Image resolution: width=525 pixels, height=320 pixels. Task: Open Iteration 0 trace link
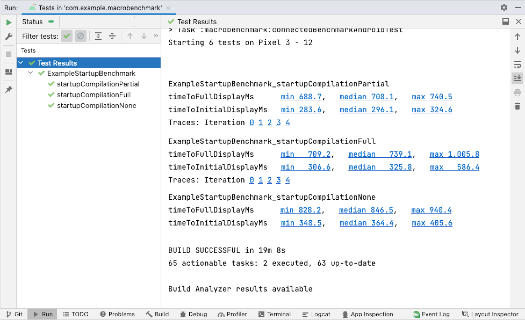(x=251, y=122)
